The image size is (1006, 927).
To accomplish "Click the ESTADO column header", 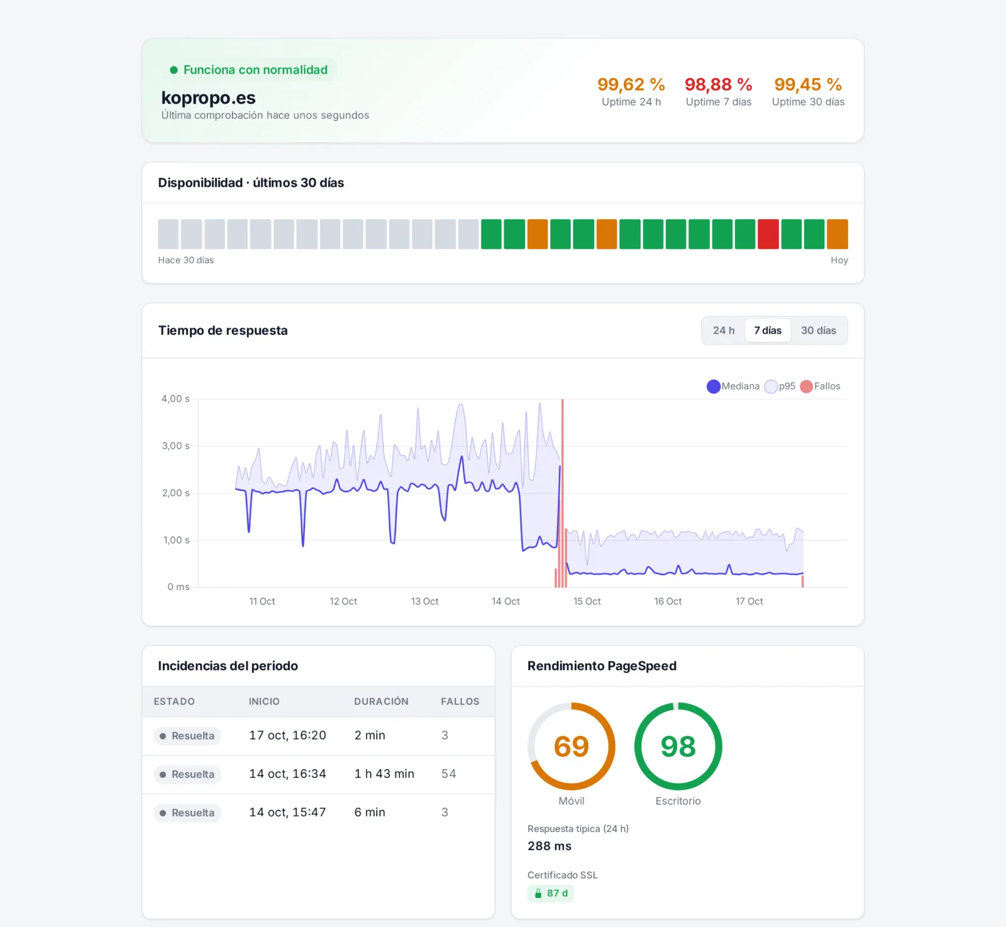I will (174, 701).
